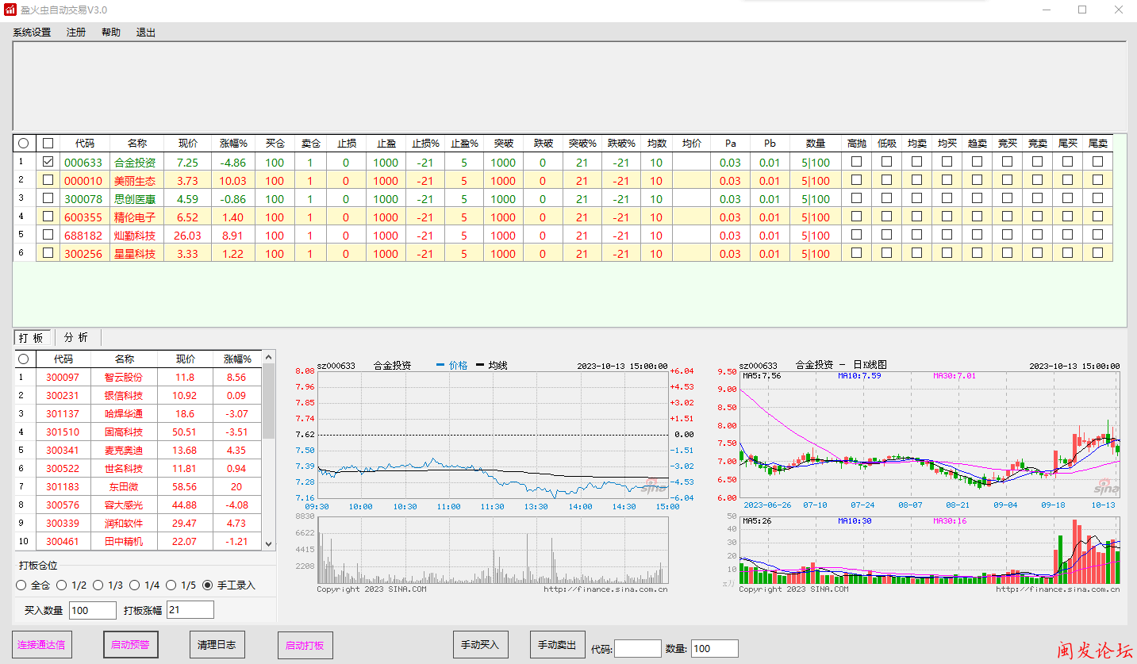Select the 全仓 radio option

[21, 585]
